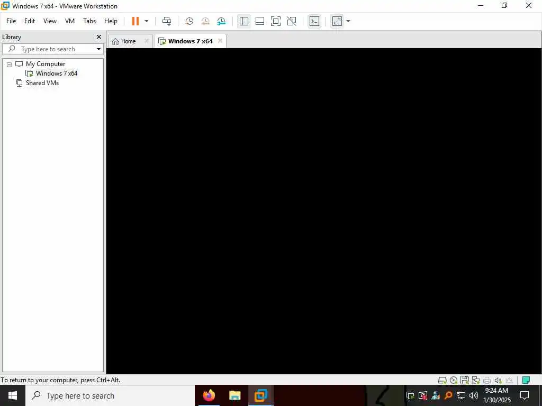Screen dimensions: 542x406
Task: Open the network tray icon
Action: [x=461, y=395]
